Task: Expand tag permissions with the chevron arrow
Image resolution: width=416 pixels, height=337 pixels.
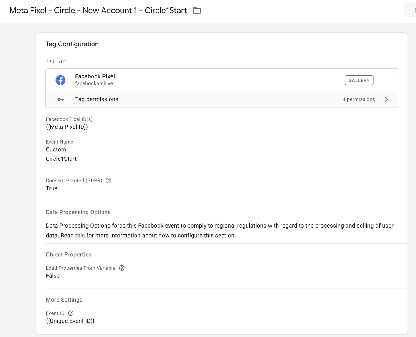Action: 386,99
